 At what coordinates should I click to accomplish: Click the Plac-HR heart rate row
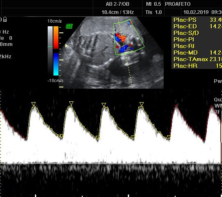point(197,66)
